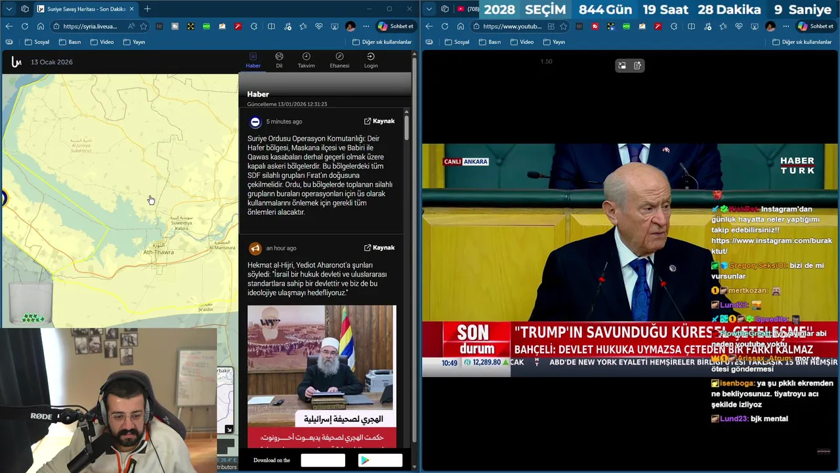Open the Hekmat al-Hijri news photo
The width and height of the screenshot is (840, 473).
(x=322, y=376)
